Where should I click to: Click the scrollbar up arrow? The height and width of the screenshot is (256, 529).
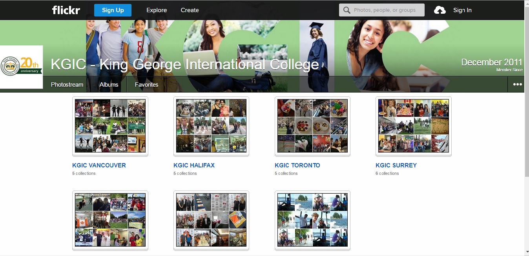[x=527, y=3]
